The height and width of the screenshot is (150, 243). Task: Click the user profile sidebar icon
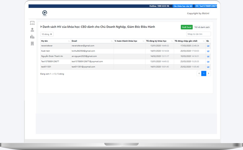pos(32,30)
